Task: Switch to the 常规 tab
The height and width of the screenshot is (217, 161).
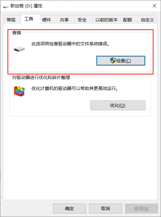Action: (x=11, y=20)
